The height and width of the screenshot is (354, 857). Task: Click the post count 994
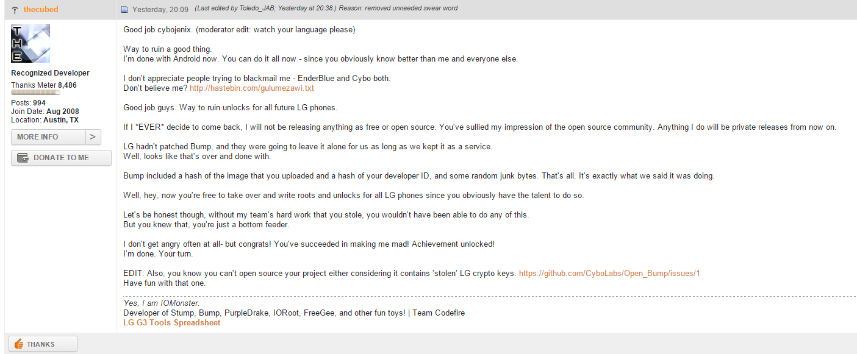tap(39, 103)
